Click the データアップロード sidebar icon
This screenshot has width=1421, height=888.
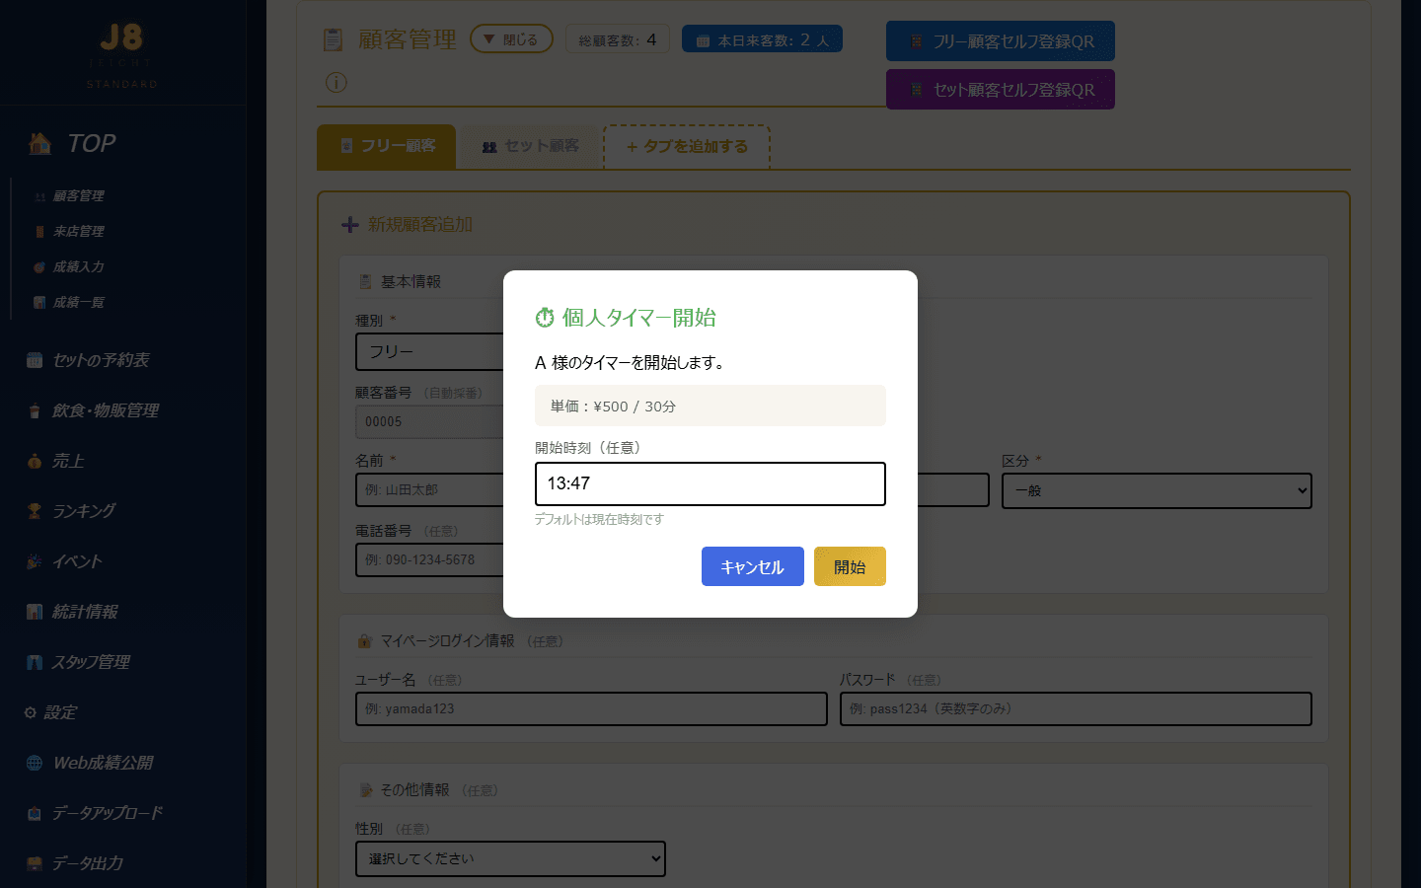click(x=35, y=813)
